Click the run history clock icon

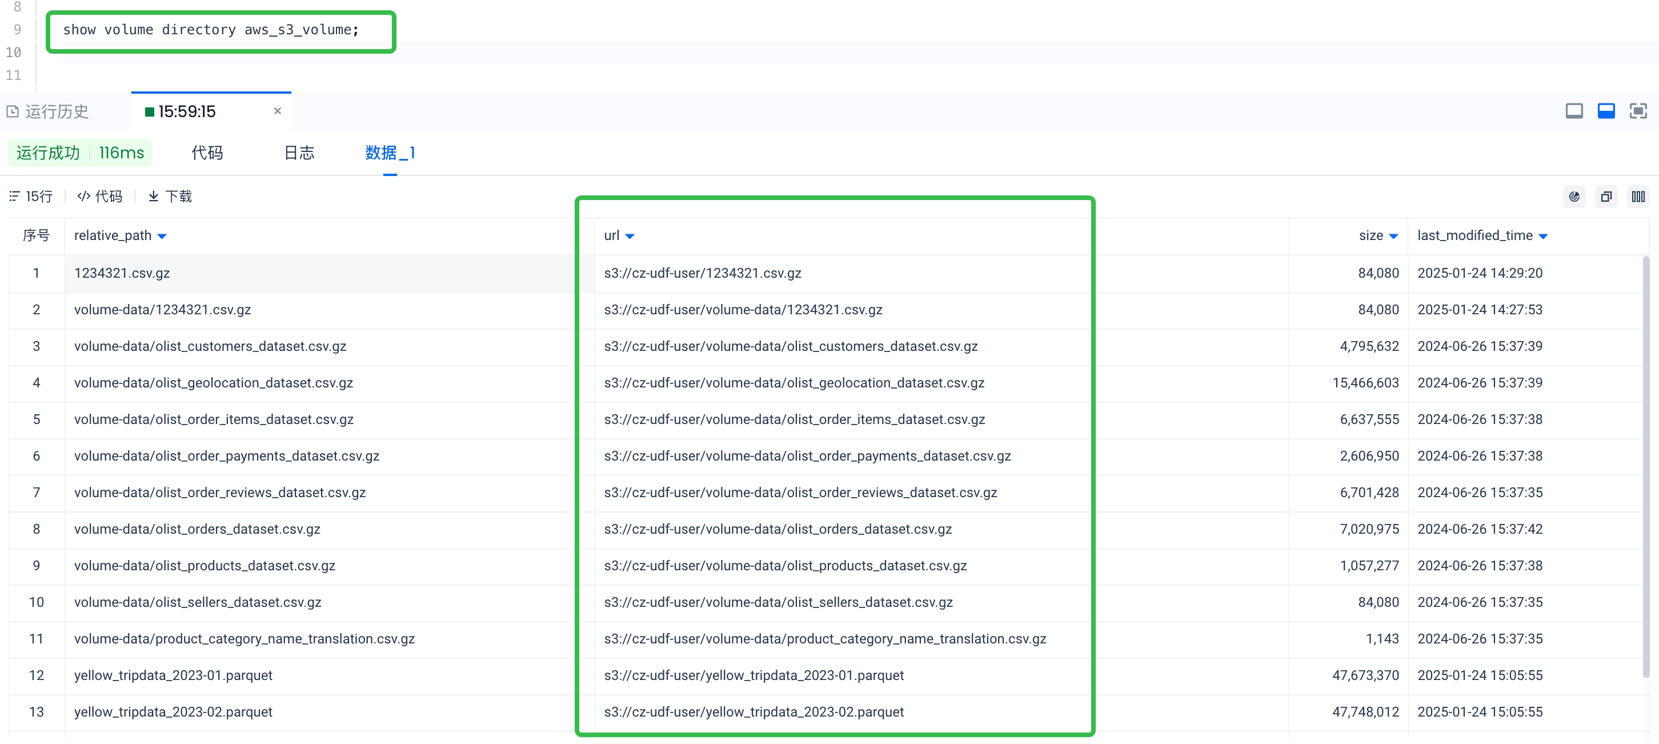click(x=13, y=111)
